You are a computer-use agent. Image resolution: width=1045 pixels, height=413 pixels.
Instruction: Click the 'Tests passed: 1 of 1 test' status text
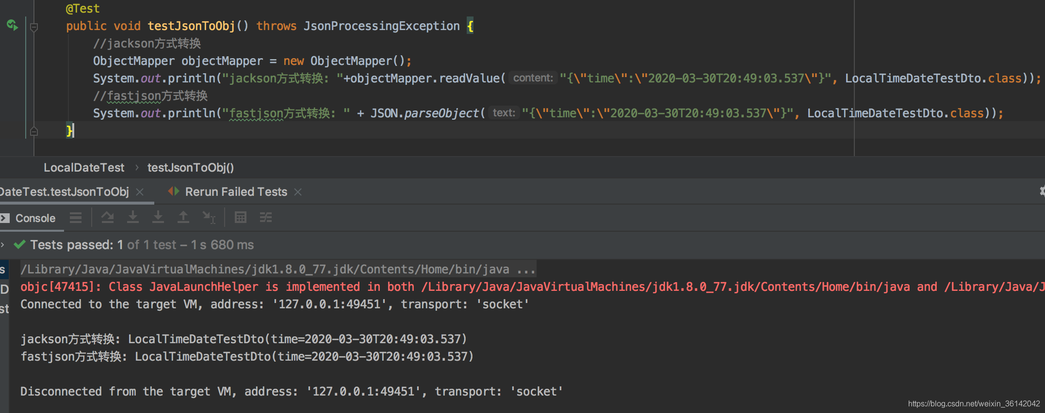click(x=103, y=245)
